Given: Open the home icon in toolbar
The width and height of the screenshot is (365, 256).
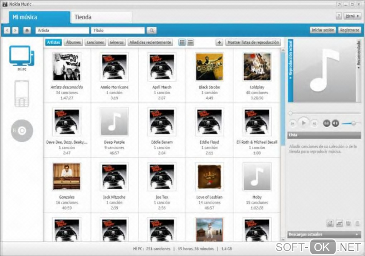Looking at the screenshot, I should click(27, 30).
